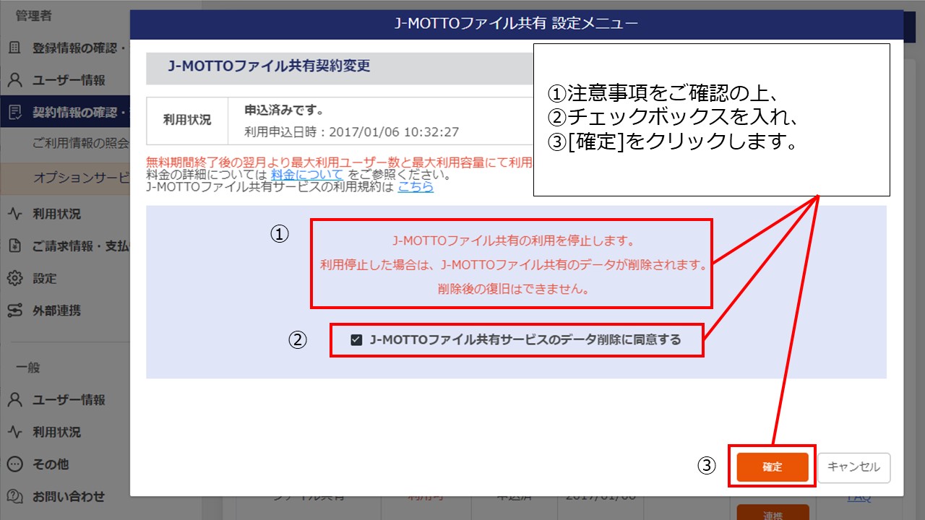925x520 pixels.
Task: Click the 設定 gear icon in sidebar
Action: pyautogui.click(x=14, y=278)
